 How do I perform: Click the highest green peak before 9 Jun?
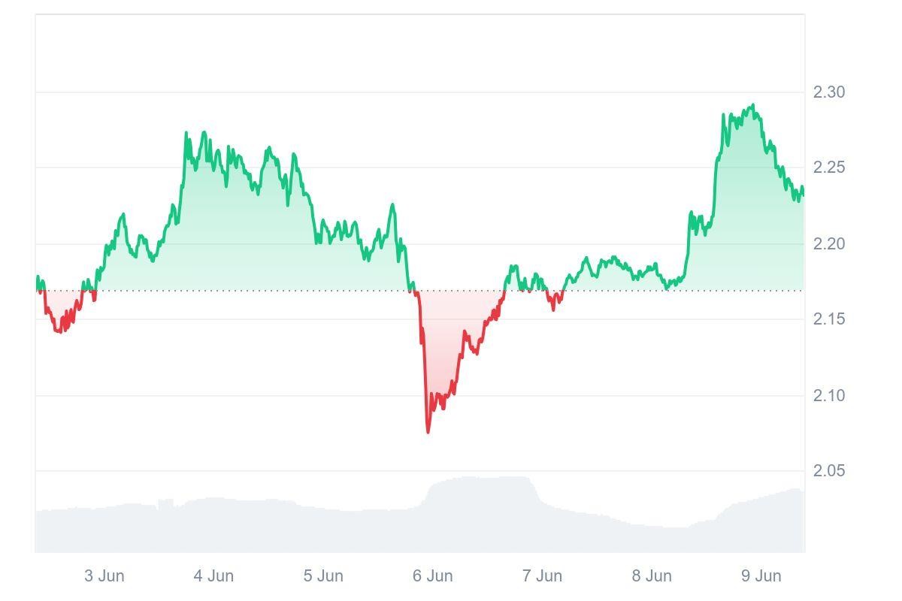click(x=753, y=106)
